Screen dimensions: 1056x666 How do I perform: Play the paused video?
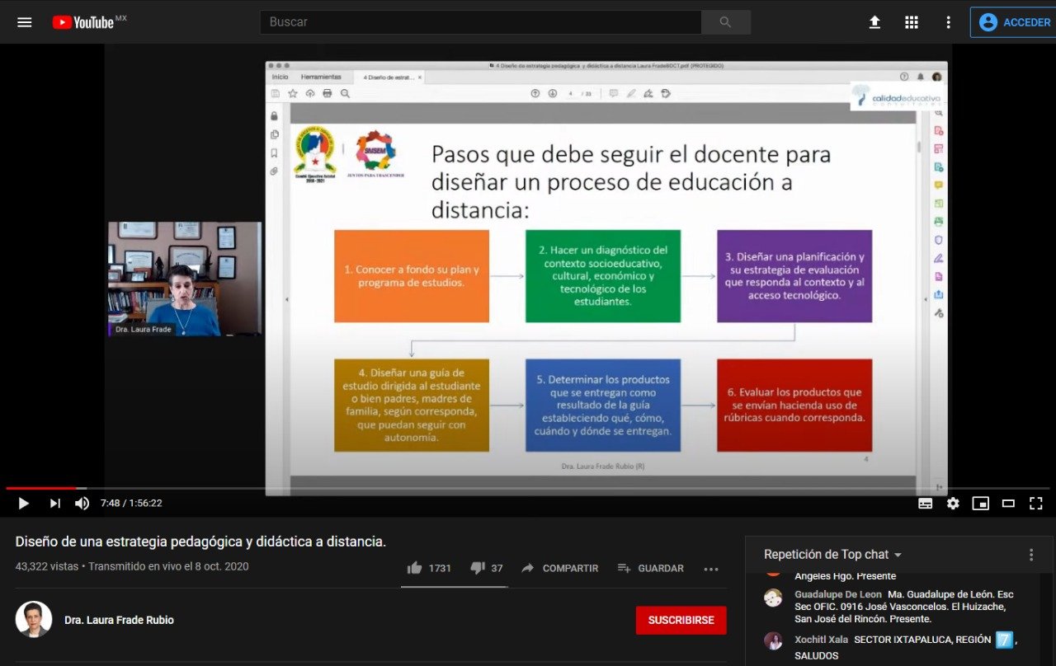[x=23, y=503]
